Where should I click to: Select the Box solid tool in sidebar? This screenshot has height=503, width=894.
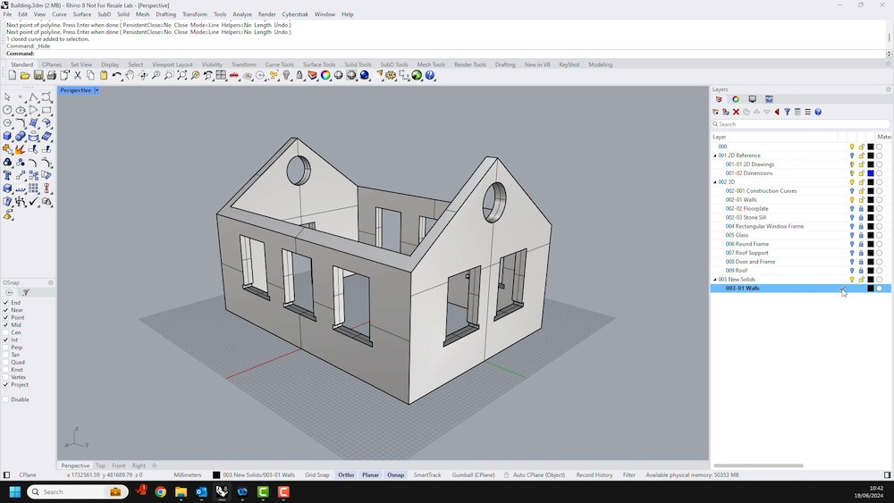click(7, 137)
